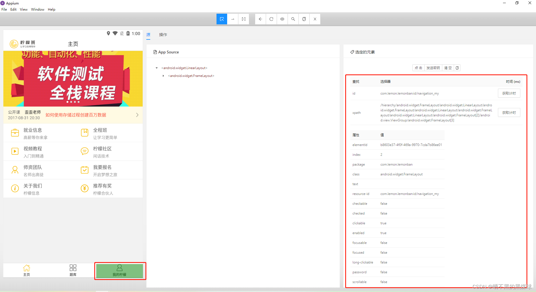Screen dimensions: 536x292
Task: Open Window menu
Action: [x=38, y=9]
